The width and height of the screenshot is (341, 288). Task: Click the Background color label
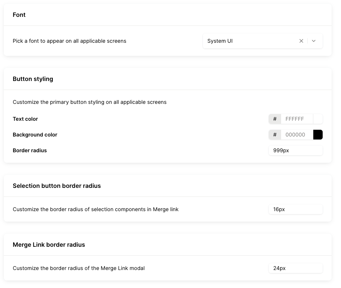click(35, 135)
